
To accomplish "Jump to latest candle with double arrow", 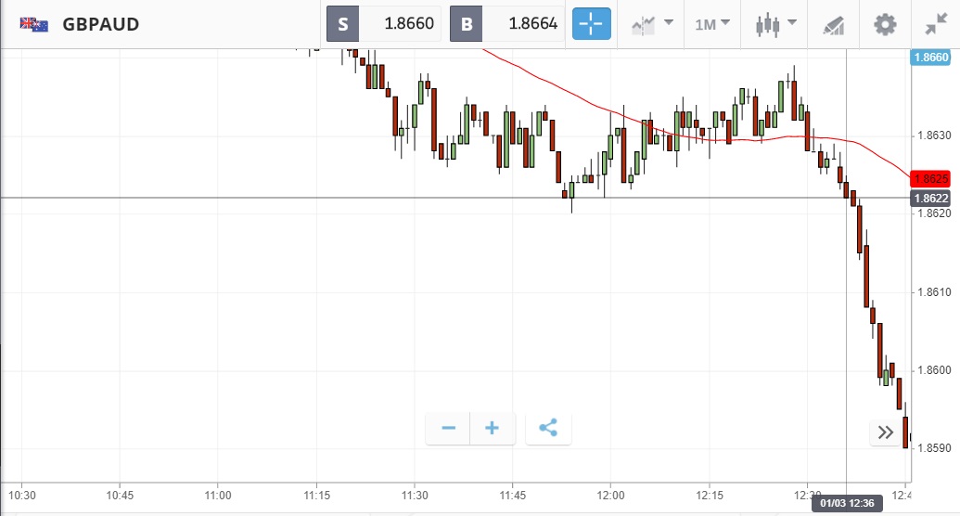I will [886, 432].
